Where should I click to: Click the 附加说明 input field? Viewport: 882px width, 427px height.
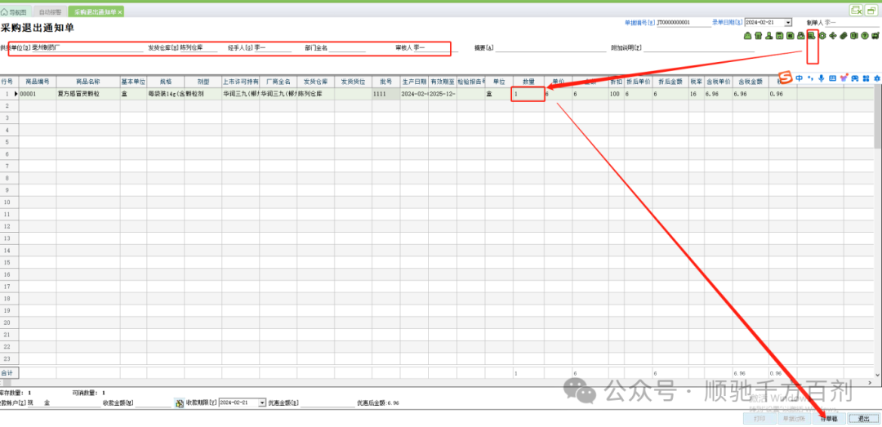[x=698, y=48]
